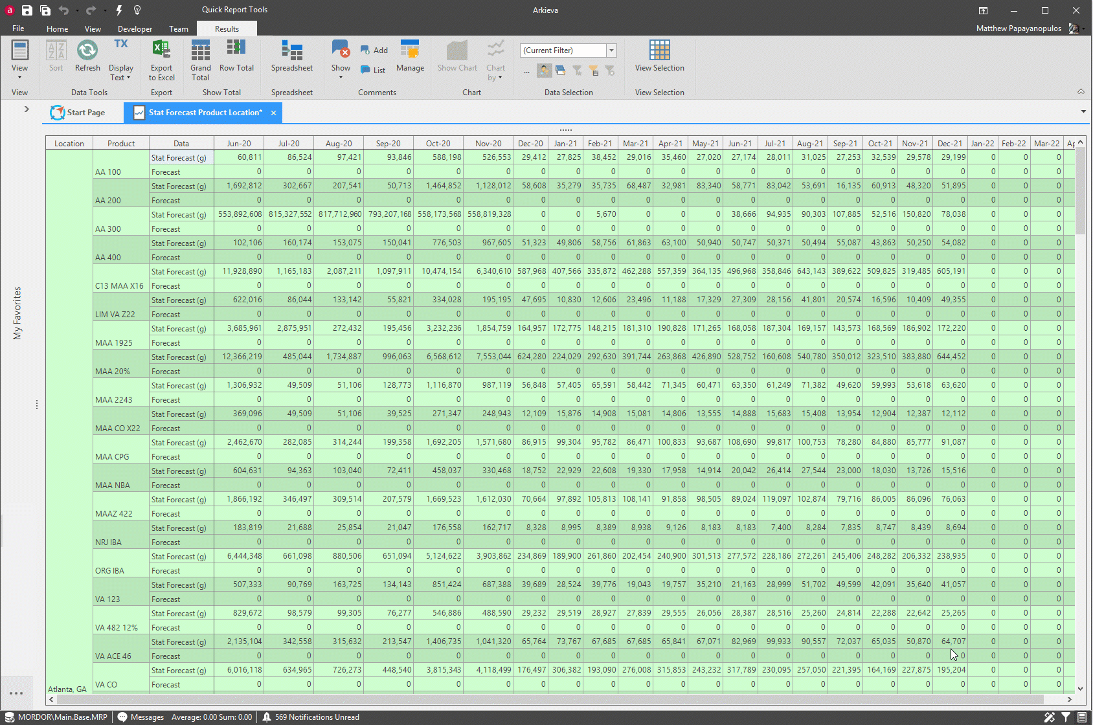
Task: Switch to the Start Page tab
Action: tap(78, 113)
